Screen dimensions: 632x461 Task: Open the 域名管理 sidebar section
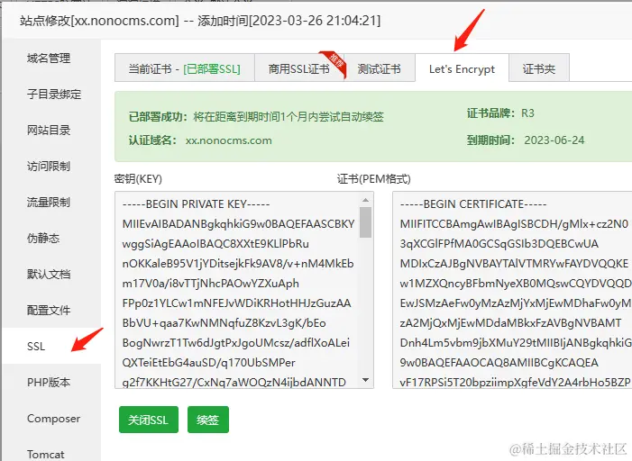coord(49,59)
